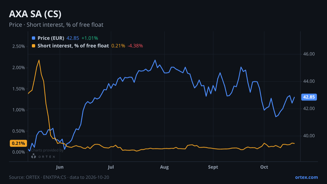This screenshot has height=184, width=327.
Task: Click the -4.38% short interest change
Action: coord(135,46)
